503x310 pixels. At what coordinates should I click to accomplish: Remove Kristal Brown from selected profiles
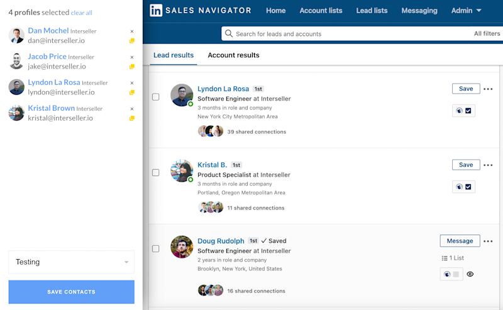coord(132,109)
